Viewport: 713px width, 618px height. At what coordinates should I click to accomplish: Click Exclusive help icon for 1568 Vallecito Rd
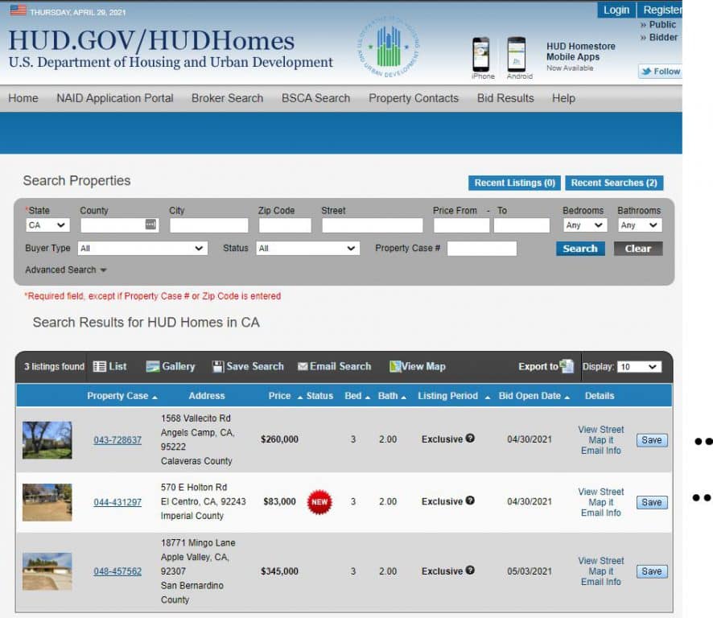pos(470,439)
